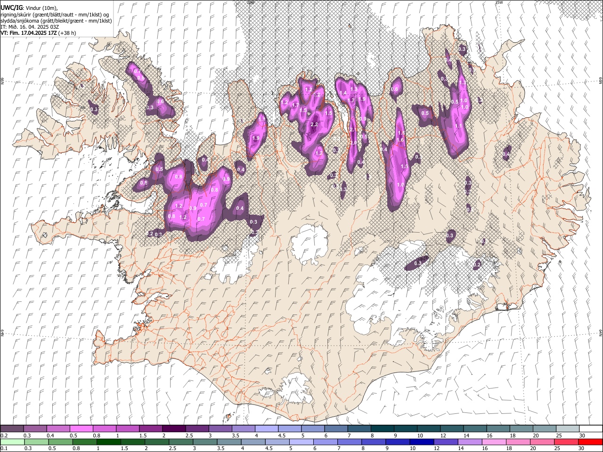Click the 0.2 label under the upper legend
The image size is (603, 452).
(x=4, y=436)
